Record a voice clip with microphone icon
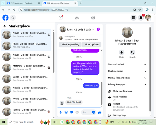 tap(61, 112)
